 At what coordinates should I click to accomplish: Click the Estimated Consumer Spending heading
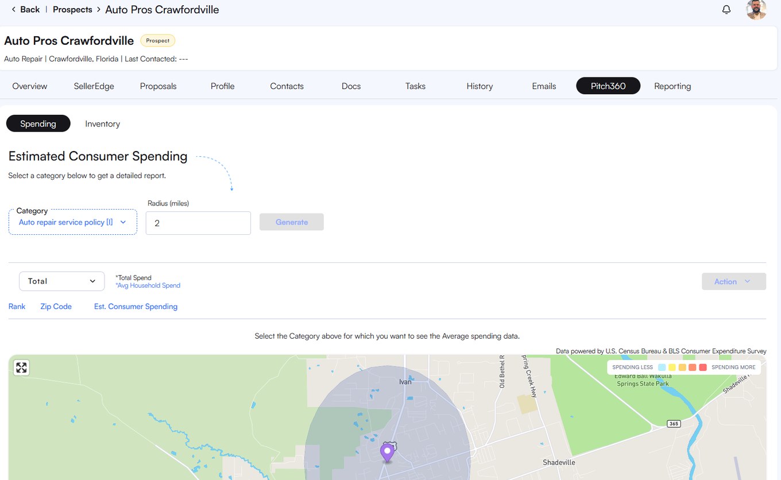click(98, 156)
